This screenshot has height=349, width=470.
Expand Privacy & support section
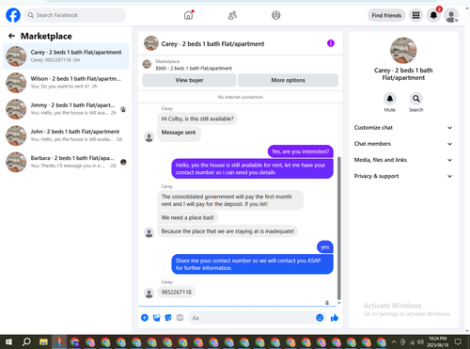point(403,176)
